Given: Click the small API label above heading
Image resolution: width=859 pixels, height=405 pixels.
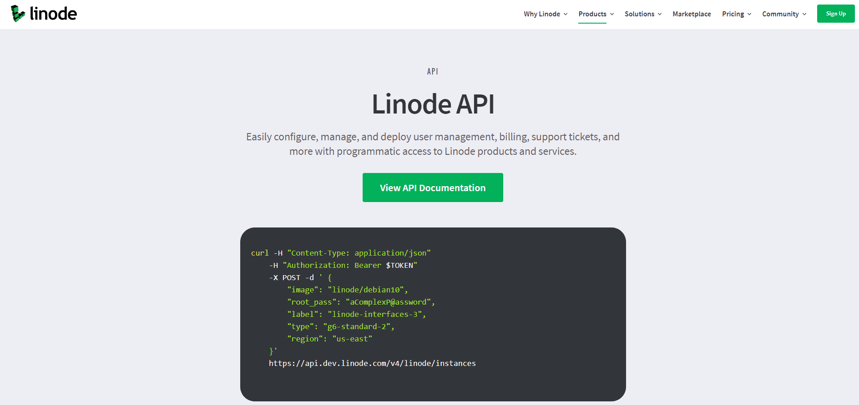Looking at the screenshot, I should (433, 71).
